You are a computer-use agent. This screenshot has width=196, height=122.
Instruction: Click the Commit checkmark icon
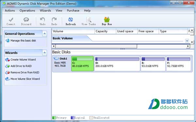(x=11, y=20)
